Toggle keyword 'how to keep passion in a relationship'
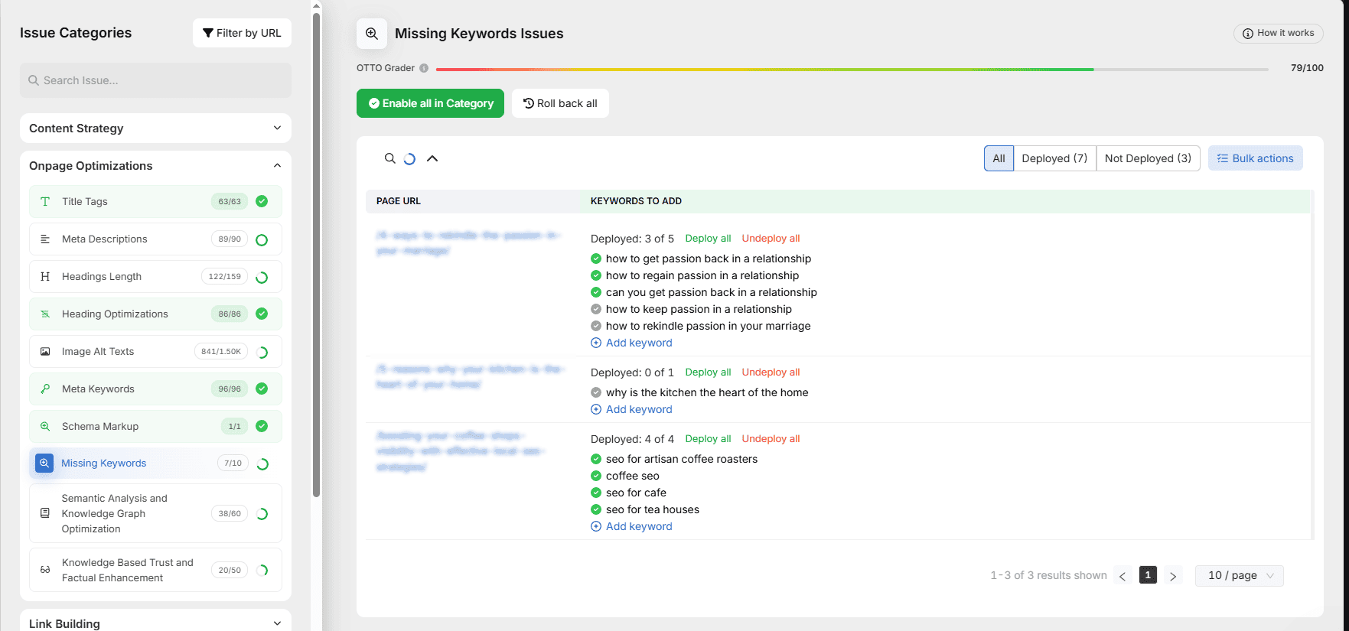Viewport: 1349px width, 631px height. [x=596, y=309]
